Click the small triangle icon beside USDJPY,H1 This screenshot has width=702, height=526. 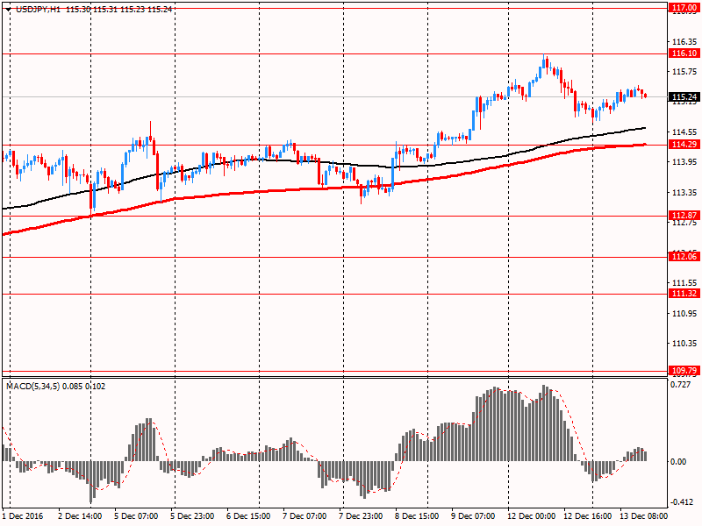coord(6,9)
